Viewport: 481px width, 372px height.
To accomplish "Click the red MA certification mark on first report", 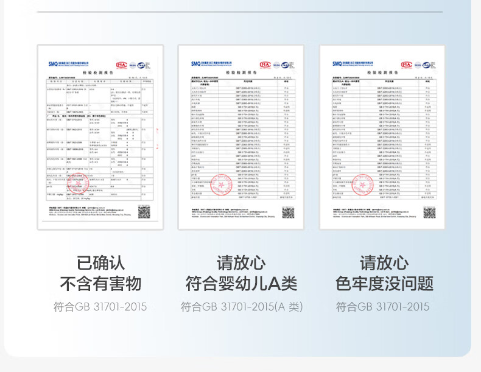I will pyautogui.click(x=121, y=64).
